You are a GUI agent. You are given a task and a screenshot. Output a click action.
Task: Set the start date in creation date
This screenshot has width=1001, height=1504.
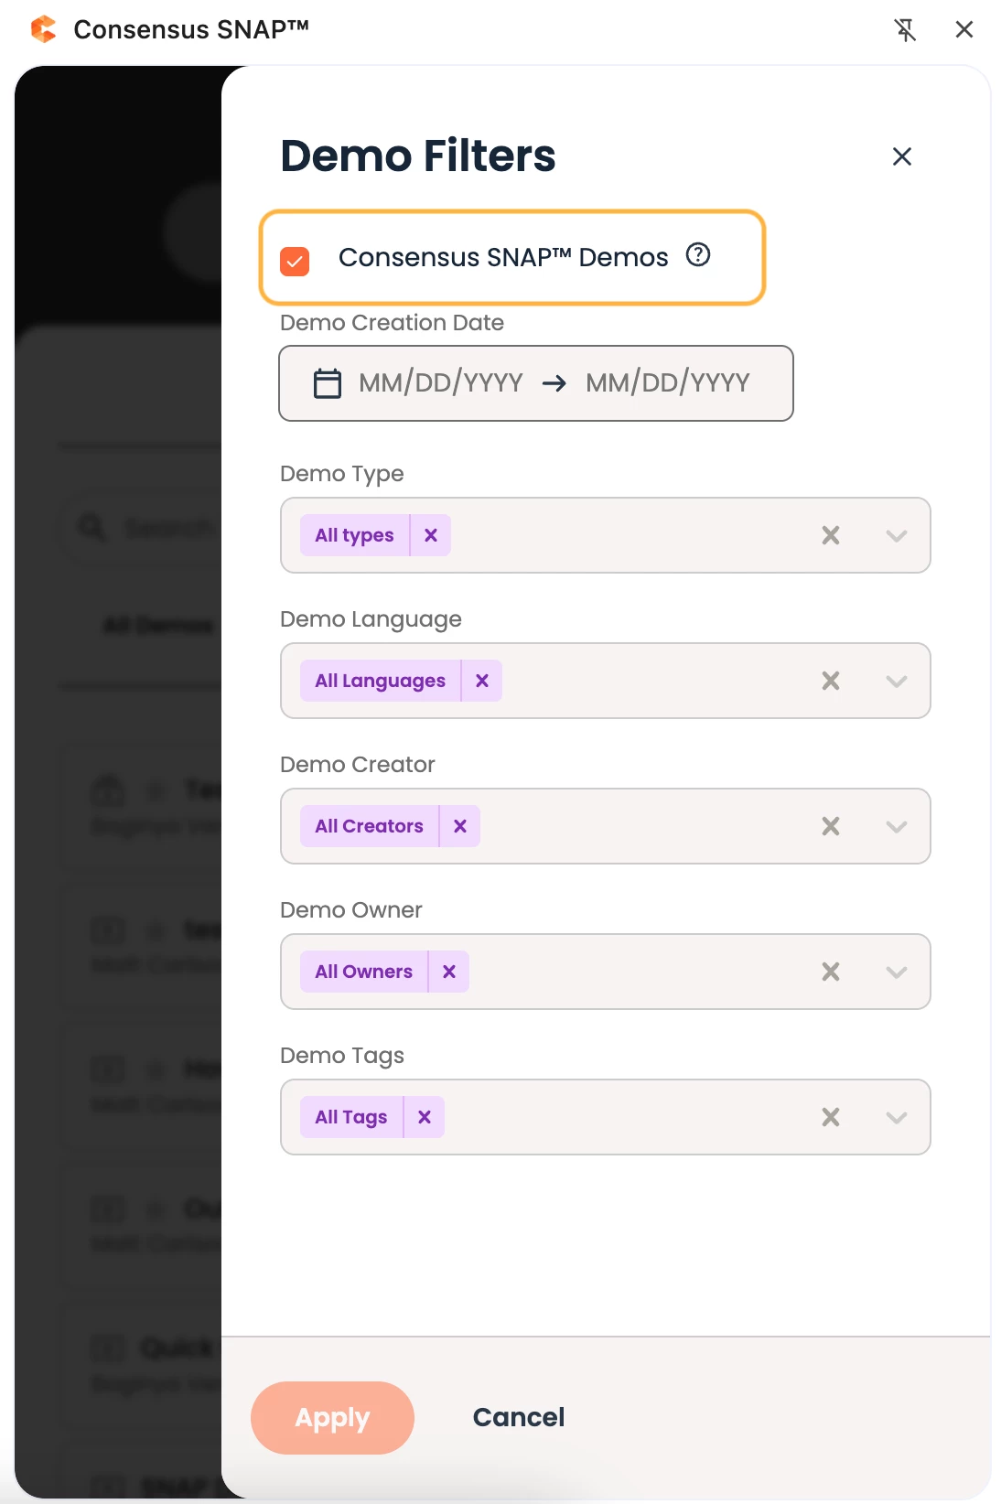click(441, 383)
